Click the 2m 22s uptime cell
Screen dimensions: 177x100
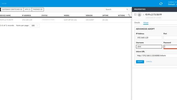(105, 20)
